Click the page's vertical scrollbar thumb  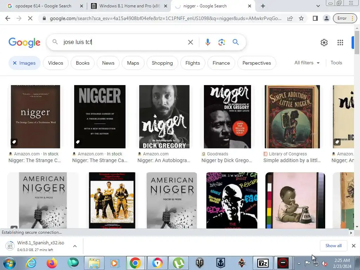pos(357,42)
